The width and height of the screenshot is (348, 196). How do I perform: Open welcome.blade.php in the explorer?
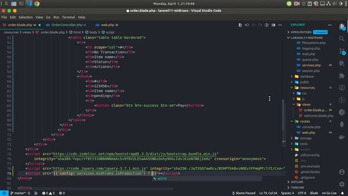point(319,116)
